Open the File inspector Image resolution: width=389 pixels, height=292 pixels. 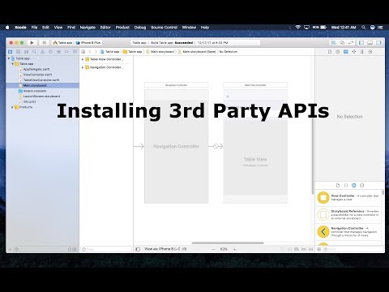click(x=330, y=52)
